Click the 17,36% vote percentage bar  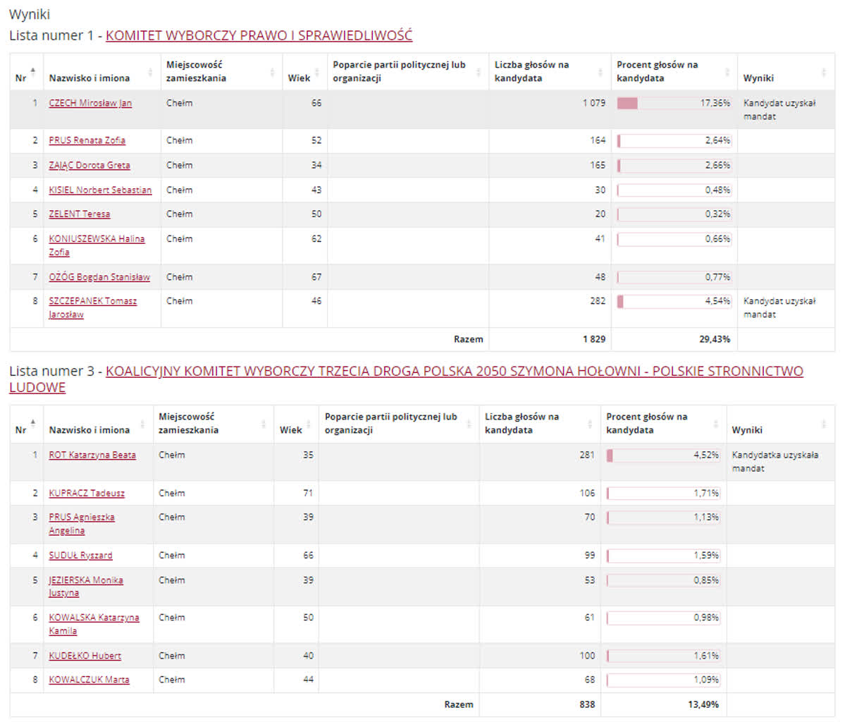[x=674, y=104]
